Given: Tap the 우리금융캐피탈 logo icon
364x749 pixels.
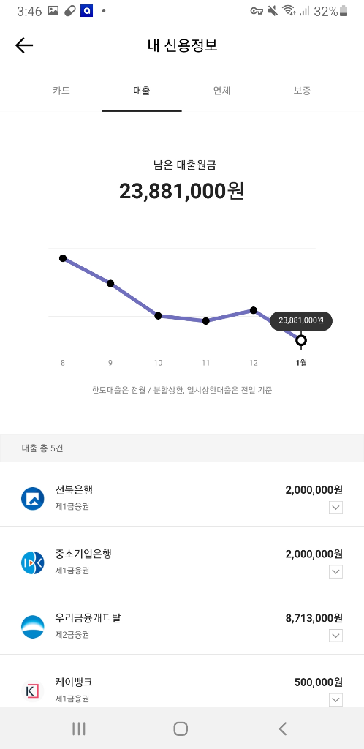Looking at the screenshot, I should point(32,626).
